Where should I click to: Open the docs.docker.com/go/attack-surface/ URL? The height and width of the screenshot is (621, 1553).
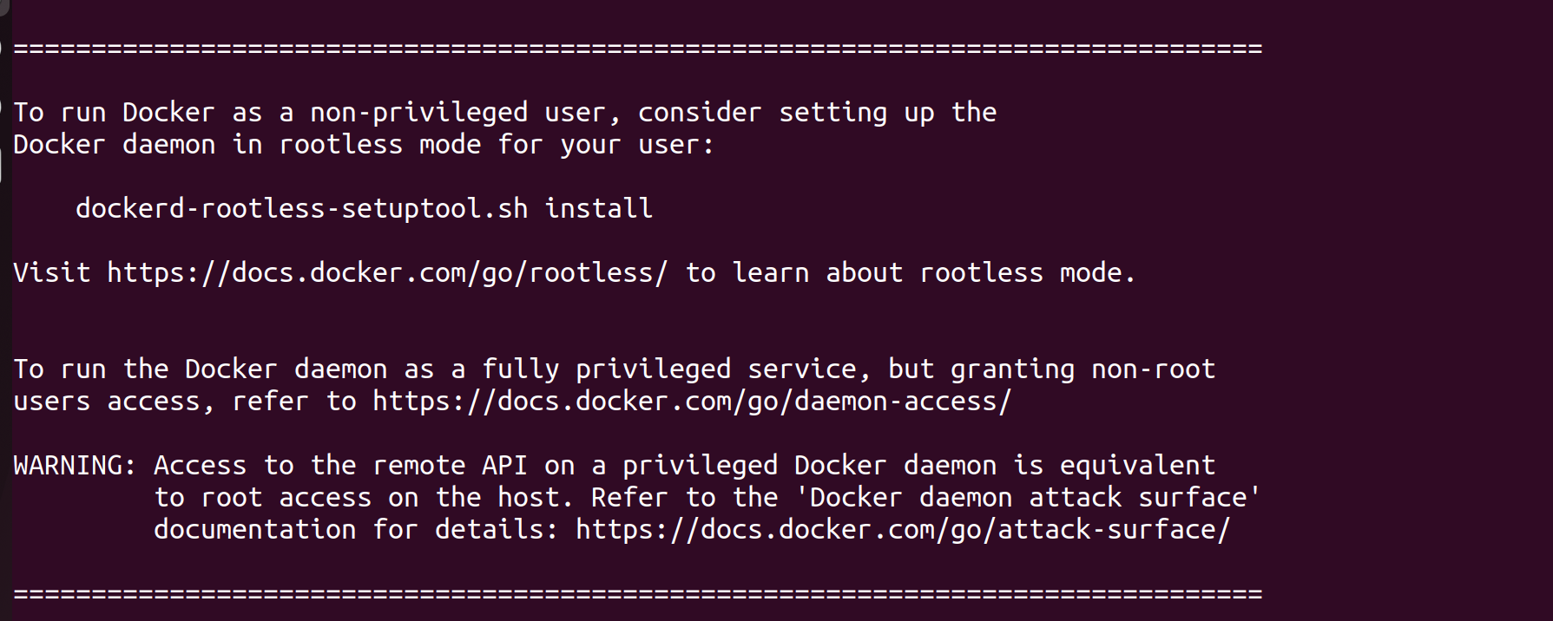903,531
